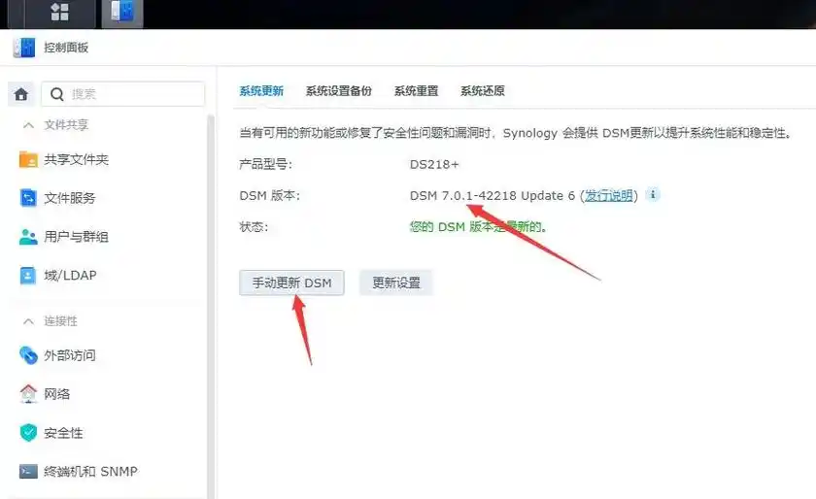Focus the 搜索 search field
816x499 pixels.
122,94
